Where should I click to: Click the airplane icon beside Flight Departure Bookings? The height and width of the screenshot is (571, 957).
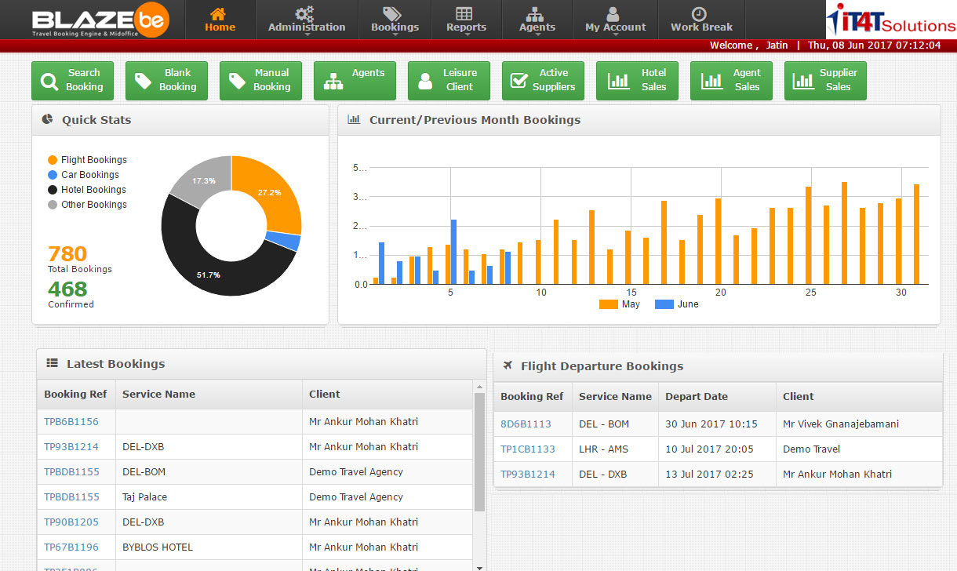pos(507,366)
